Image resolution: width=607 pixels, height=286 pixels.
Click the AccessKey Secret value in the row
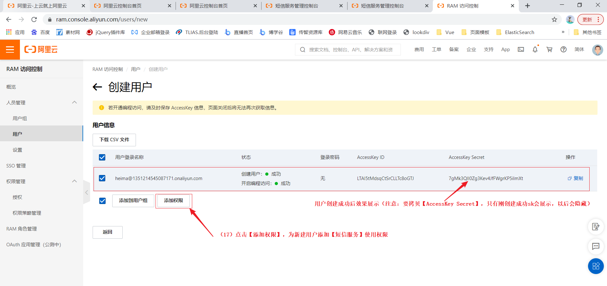pyautogui.click(x=486, y=178)
